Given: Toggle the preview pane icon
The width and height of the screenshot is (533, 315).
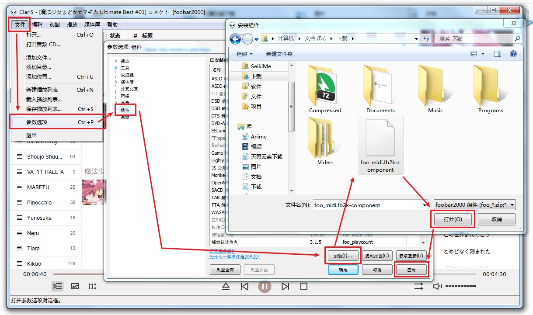Looking at the screenshot, I should [498, 54].
